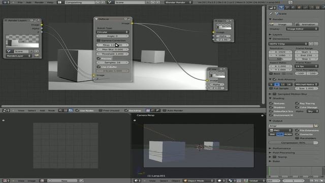Open the Mitchell-Netravali filter dropdown
The width and height of the screenshot is (325, 183).
[306, 84]
